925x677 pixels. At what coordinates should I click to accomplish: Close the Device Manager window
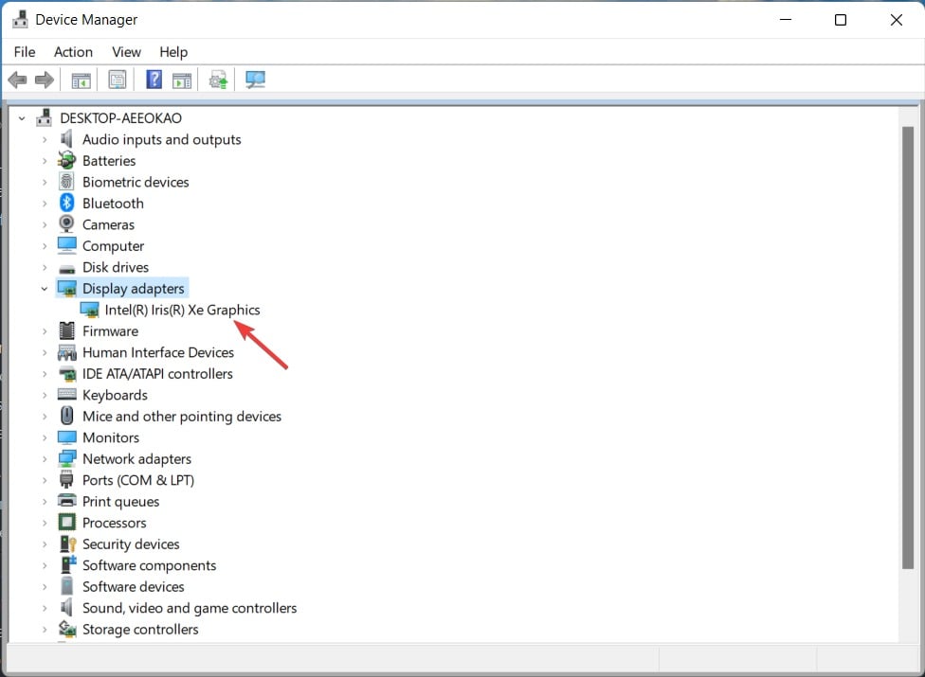pyautogui.click(x=897, y=20)
